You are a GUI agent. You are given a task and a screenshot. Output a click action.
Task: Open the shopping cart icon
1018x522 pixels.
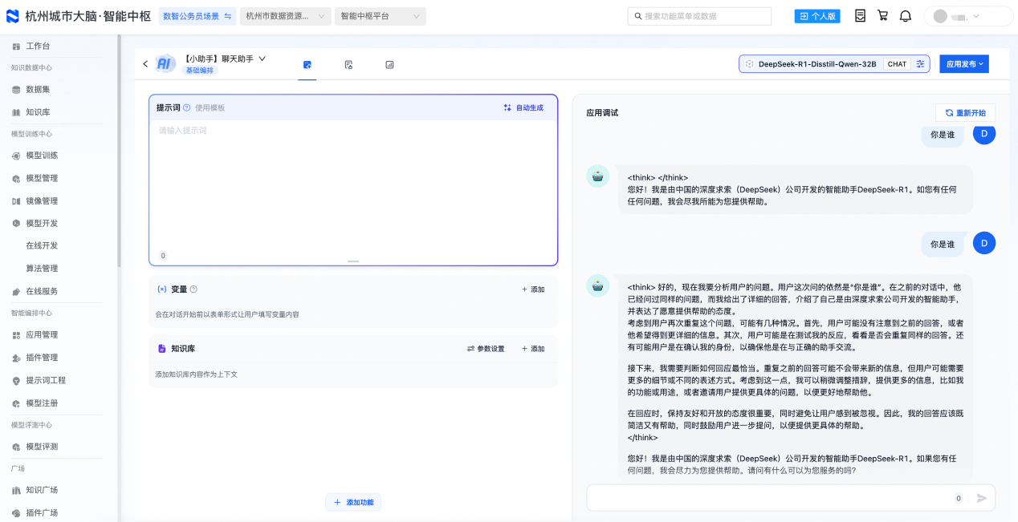pos(882,16)
